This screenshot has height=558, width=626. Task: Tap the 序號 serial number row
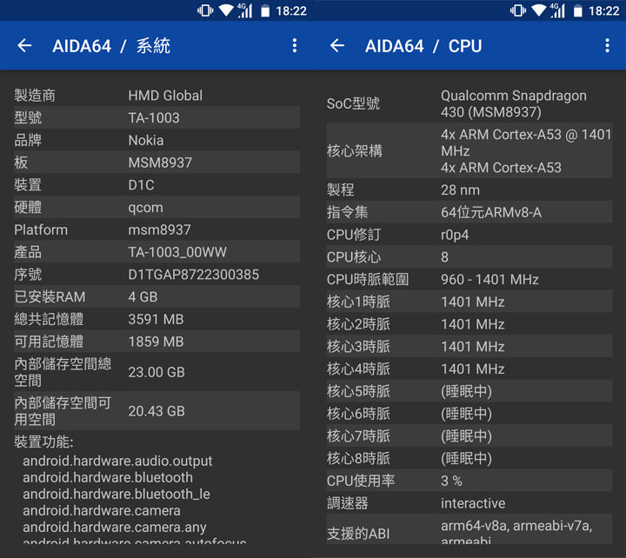156,275
